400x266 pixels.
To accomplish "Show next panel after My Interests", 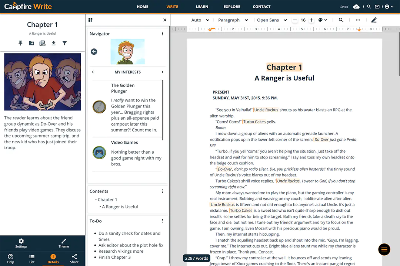I will coord(162,72).
